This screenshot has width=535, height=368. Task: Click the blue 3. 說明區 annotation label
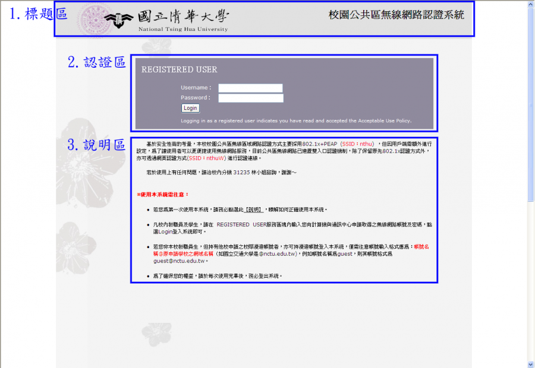coord(96,145)
